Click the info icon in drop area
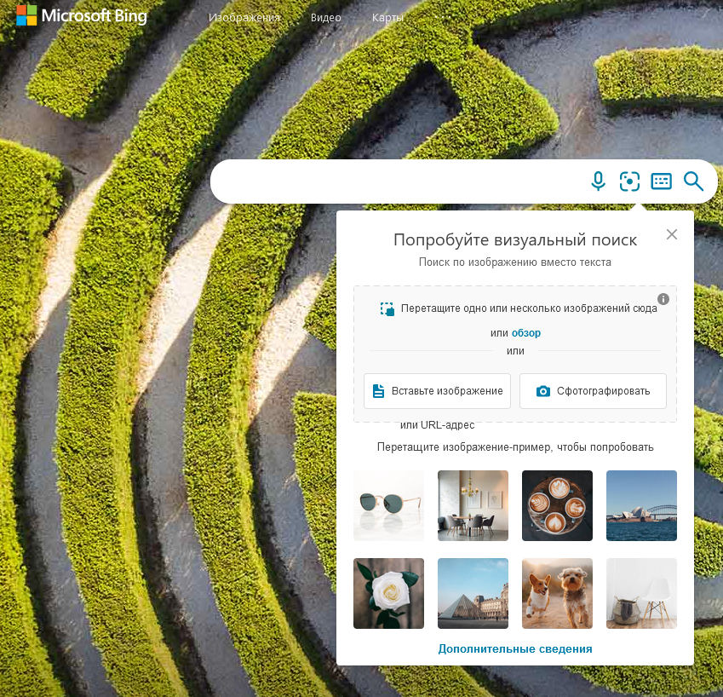Screen dimensions: 723x697 (663, 299)
